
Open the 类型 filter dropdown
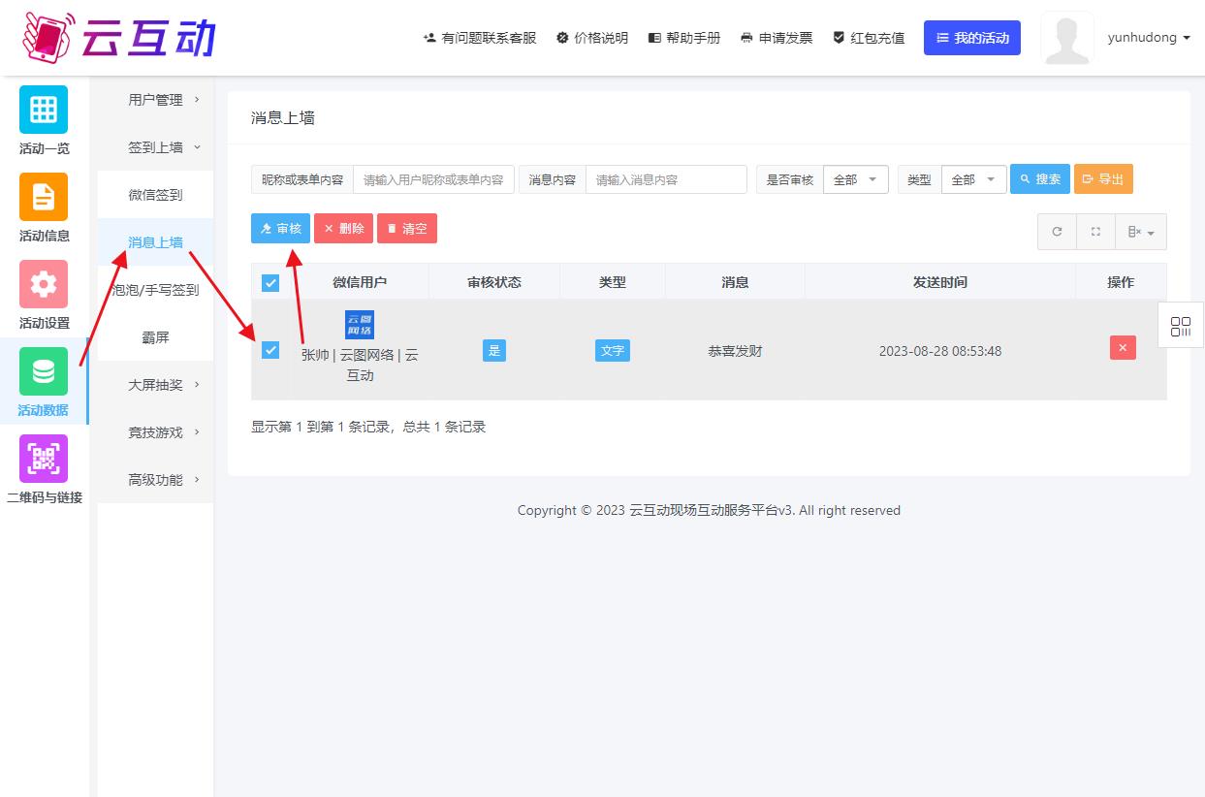click(x=973, y=179)
